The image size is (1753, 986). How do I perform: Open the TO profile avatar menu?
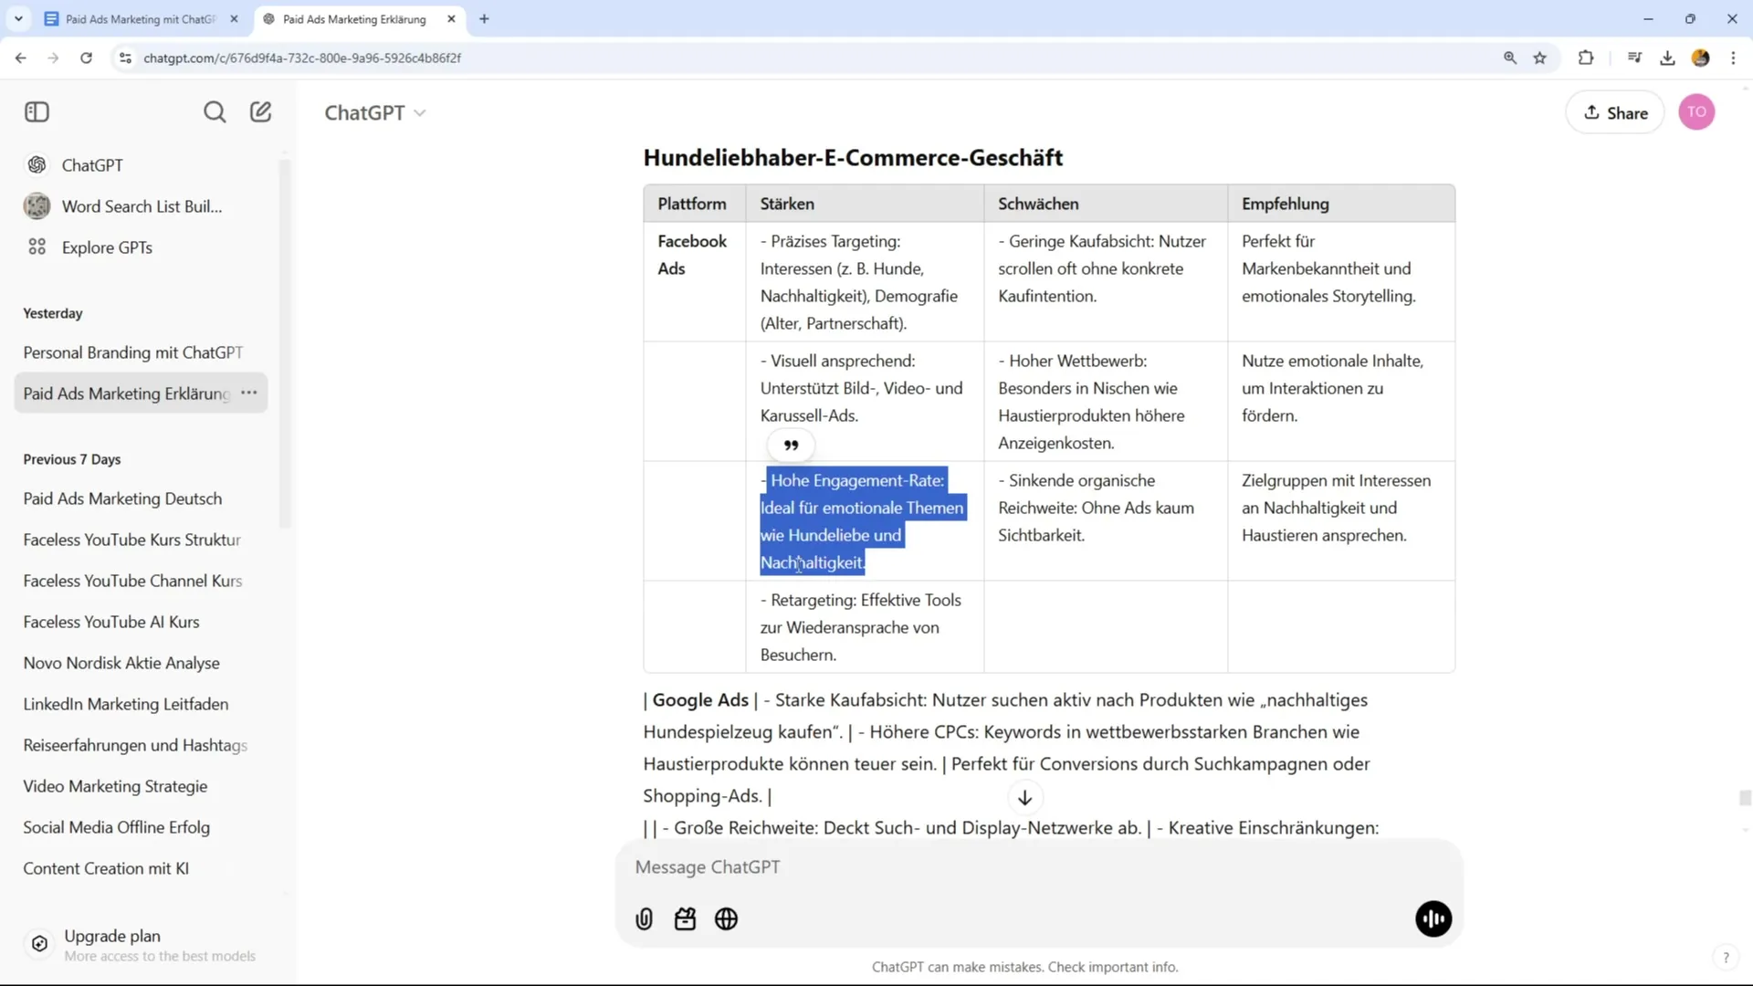[1696, 112]
